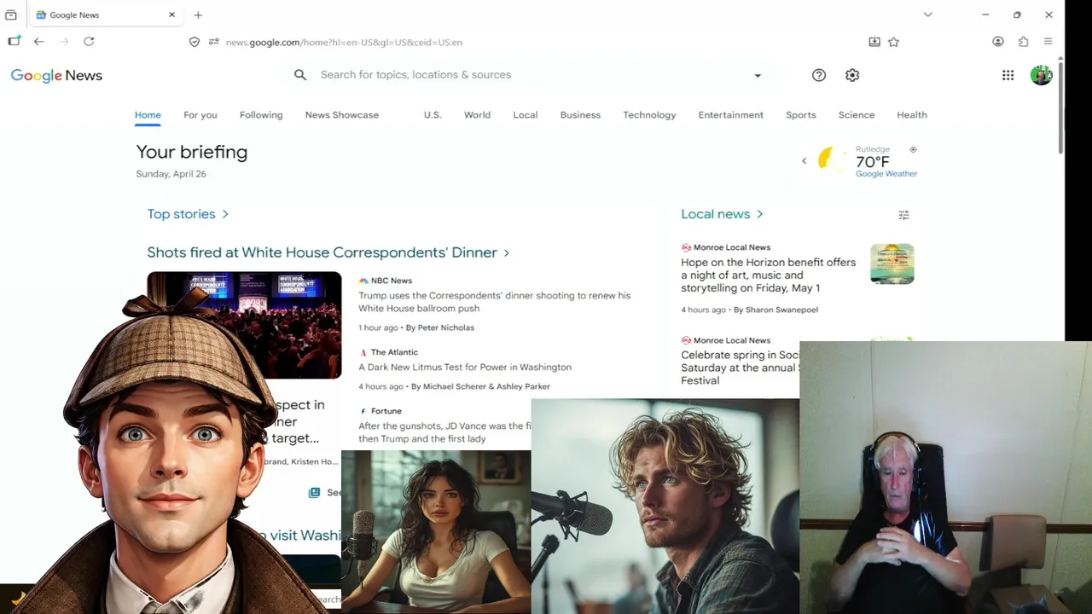Click the List all tabs chevron

pos(927,14)
